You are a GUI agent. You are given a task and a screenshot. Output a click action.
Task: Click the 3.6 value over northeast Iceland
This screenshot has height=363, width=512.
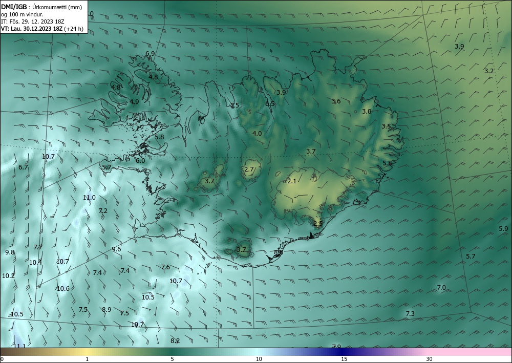coord(336,101)
